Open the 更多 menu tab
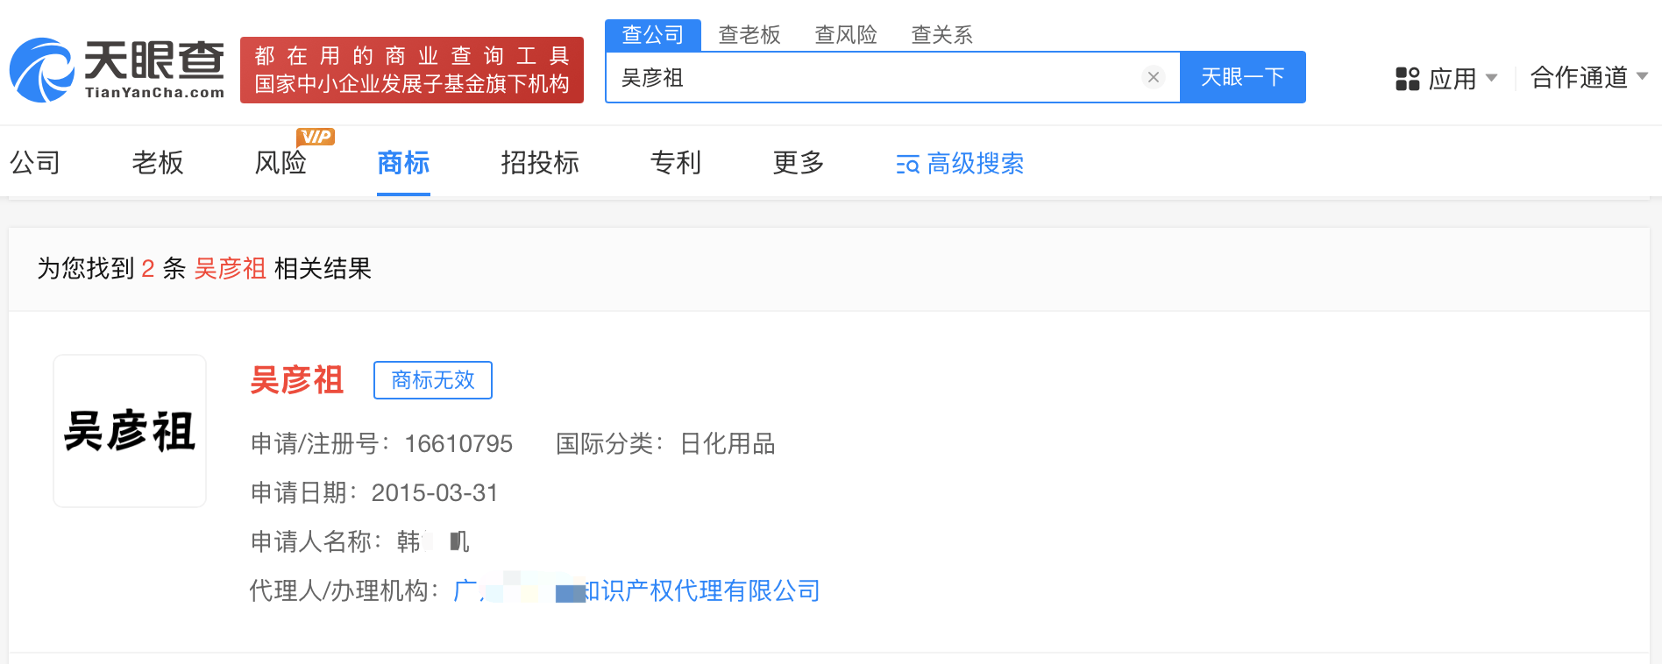 [x=799, y=163]
